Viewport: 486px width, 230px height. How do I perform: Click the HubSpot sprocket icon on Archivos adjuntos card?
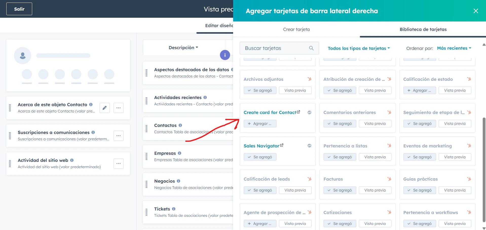[309, 79]
